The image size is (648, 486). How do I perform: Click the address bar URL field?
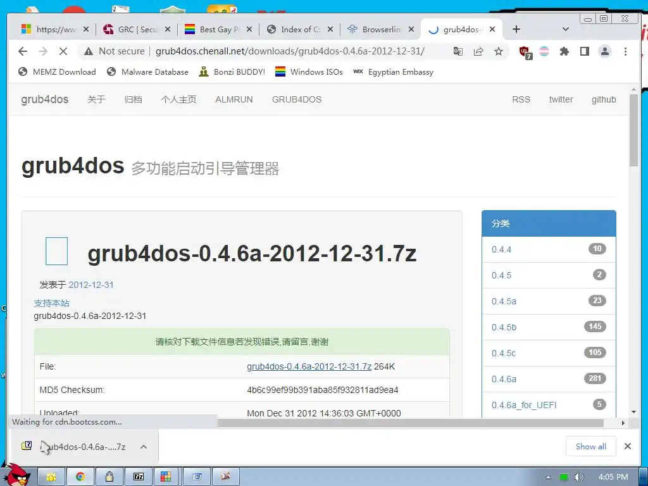click(290, 51)
